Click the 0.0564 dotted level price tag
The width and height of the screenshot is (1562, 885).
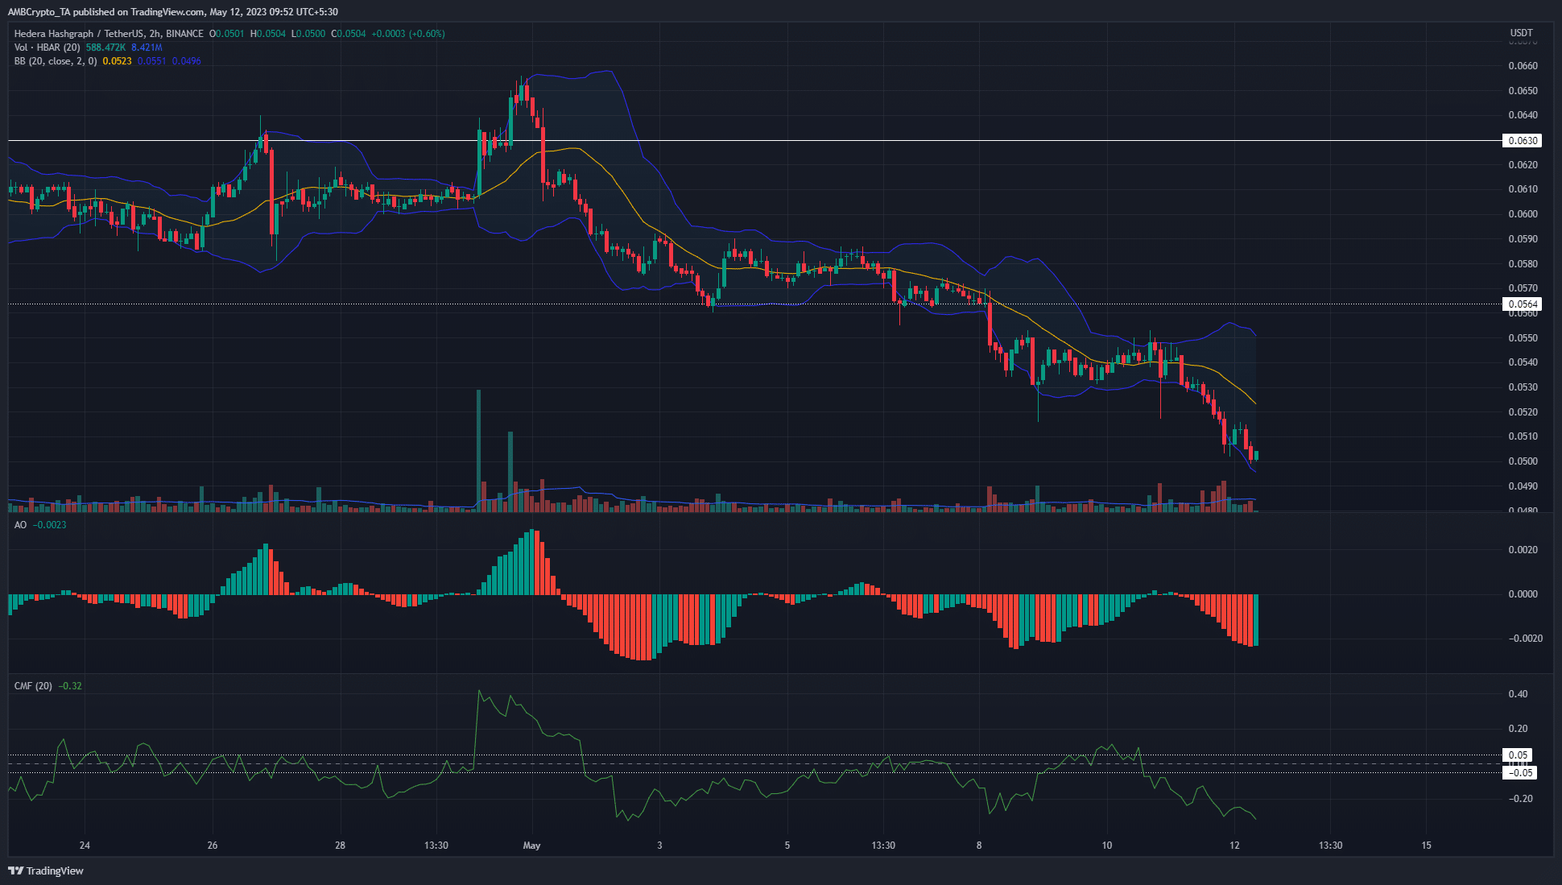tap(1522, 304)
